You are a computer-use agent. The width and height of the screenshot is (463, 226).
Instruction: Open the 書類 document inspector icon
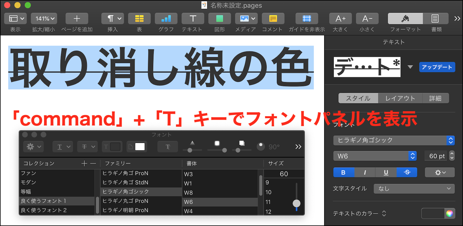click(435, 18)
